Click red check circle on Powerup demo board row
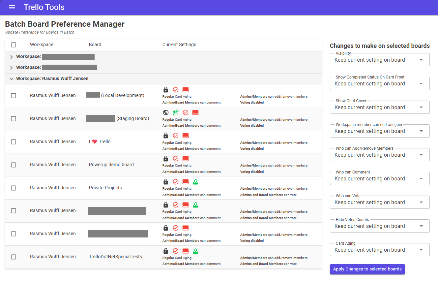The width and height of the screenshot is (438, 282). tap(176, 159)
